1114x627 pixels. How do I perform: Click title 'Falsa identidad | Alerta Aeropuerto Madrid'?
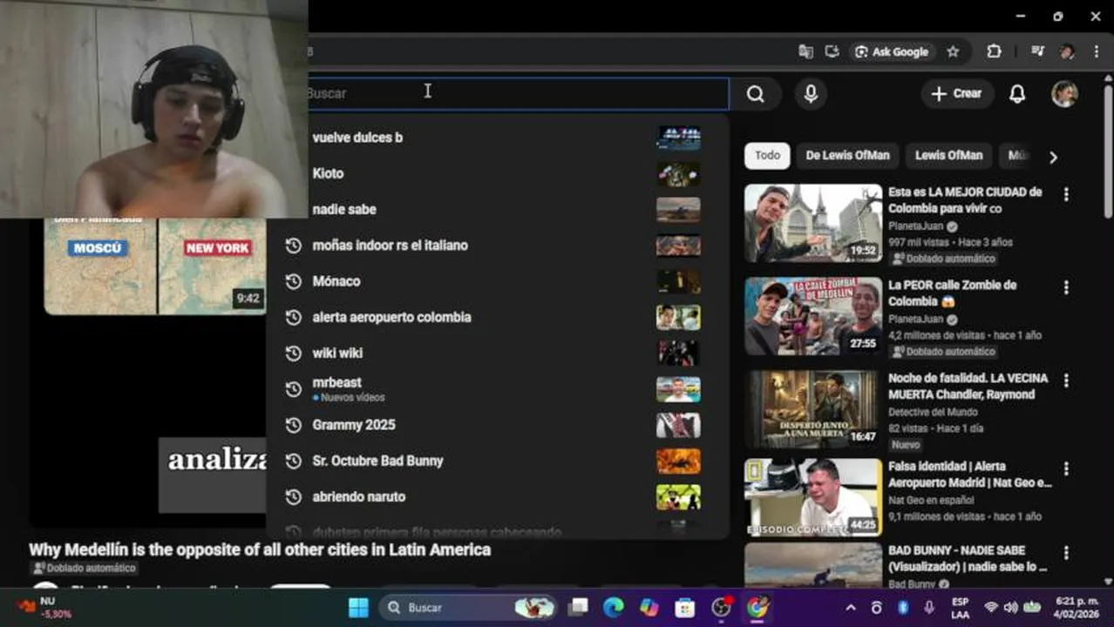coord(970,474)
